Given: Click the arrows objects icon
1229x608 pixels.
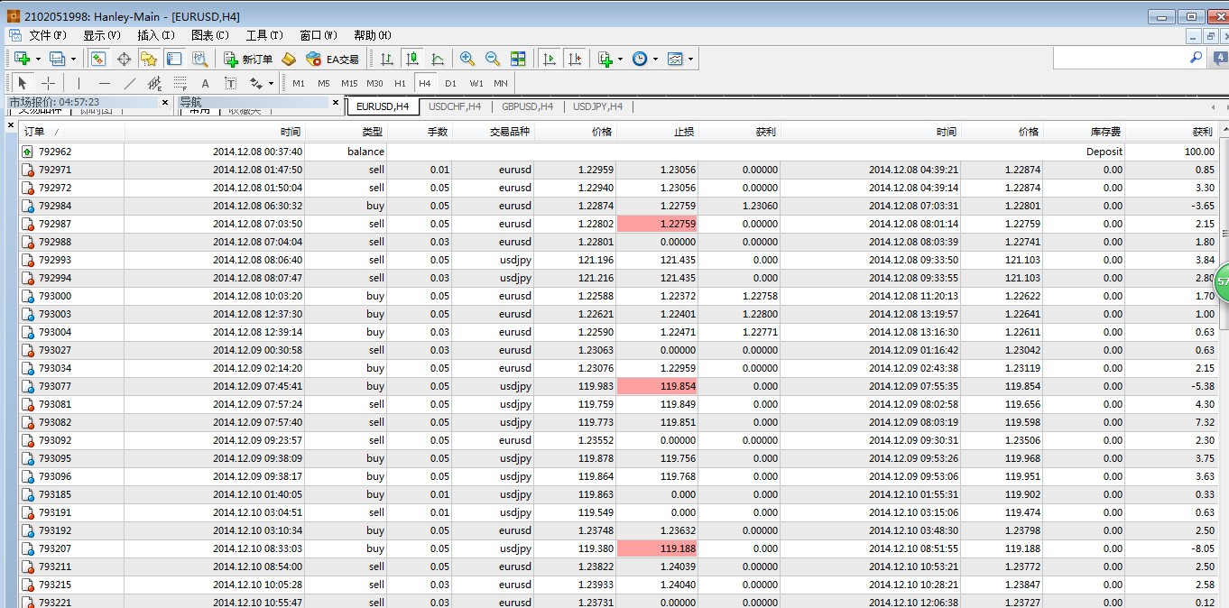Looking at the screenshot, I should 255,83.
